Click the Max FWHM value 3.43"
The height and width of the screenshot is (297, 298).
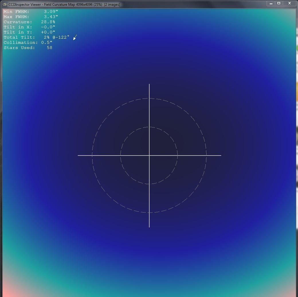(x=51, y=17)
